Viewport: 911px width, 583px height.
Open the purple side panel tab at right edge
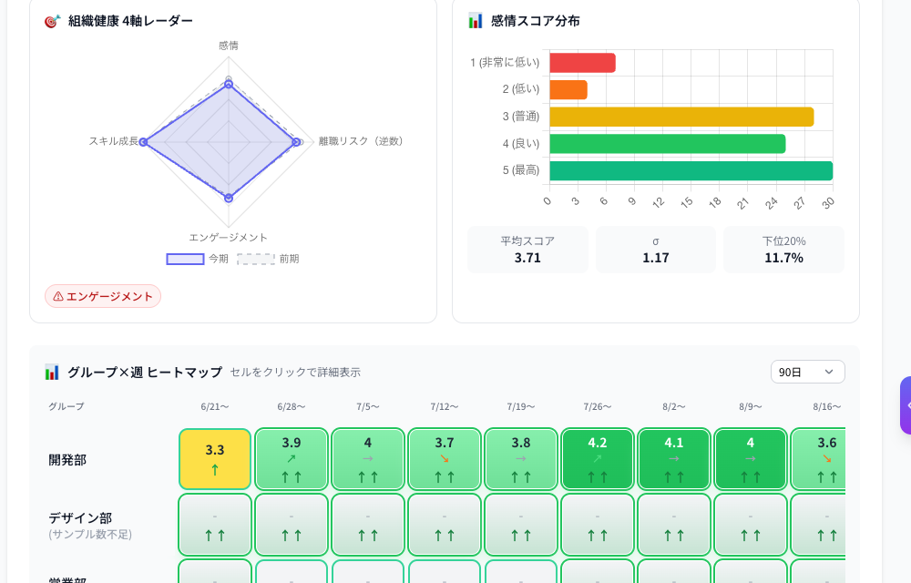coord(906,405)
